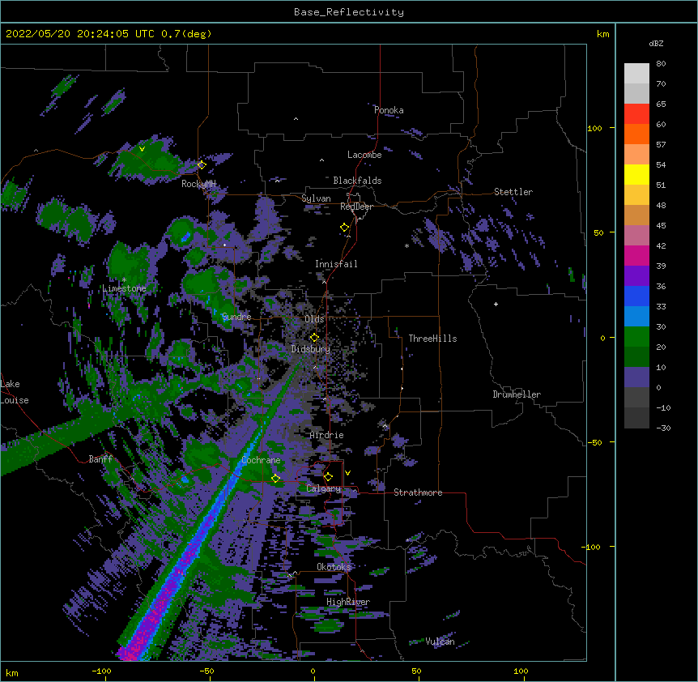Pick the purple swatch below 39 dBZ
This screenshot has width=698, height=682.
coord(636,275)
